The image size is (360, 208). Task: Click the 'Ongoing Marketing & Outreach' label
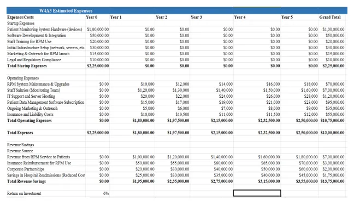click(32, 108)
